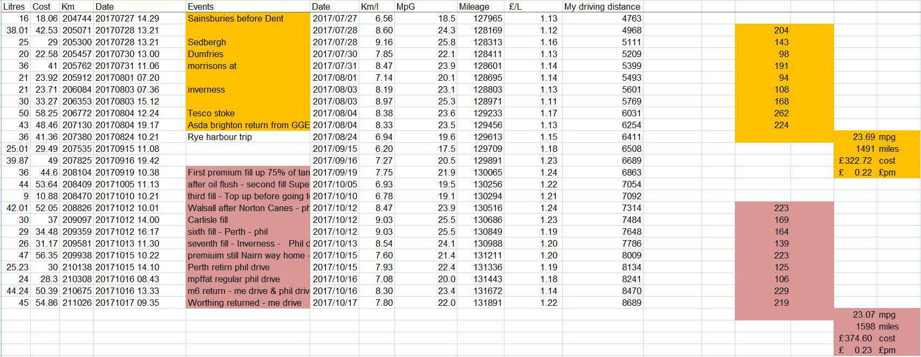The width and height of the screenshot is (921, 357).
Task: Select Km/l cell '9.16'
Action: point(377,42)
